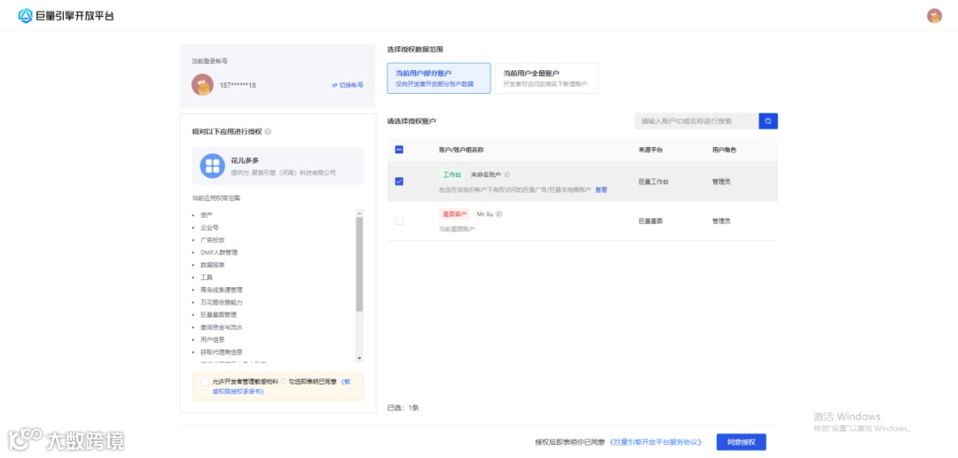Toggle the select-all checkbox in table header
The image size is (958, 458).
click(x=399, y=150)
